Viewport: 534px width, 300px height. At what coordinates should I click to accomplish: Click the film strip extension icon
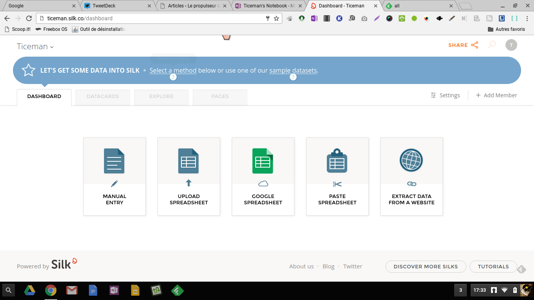click(327, 18)
